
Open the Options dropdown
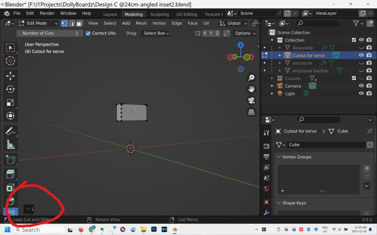click(245, 33)
